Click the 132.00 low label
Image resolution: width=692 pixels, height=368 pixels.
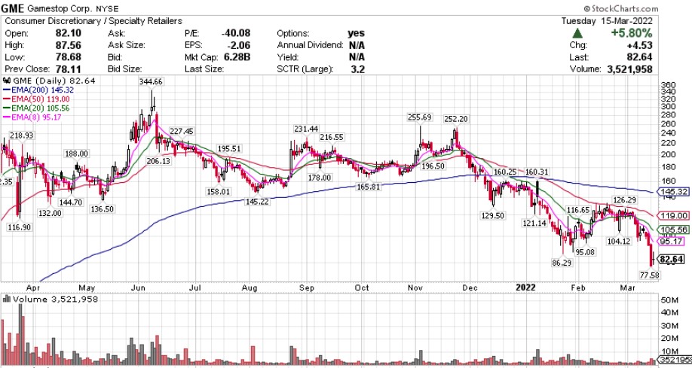coord(50,213)
